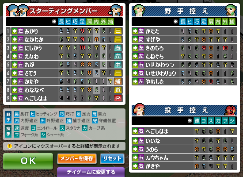This screenshot has height=177, width=243.
Task: Select bench player きのもろ row
Action: click(184, 48)
